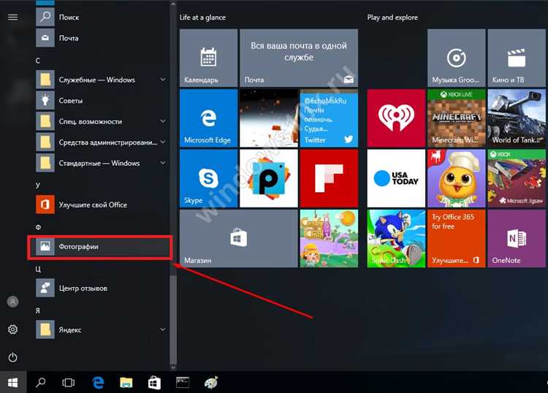
Task: Open the World of Tanks tile
Action: [x=517, y=118]
